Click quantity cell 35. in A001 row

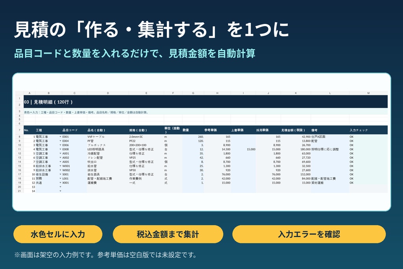193,154
